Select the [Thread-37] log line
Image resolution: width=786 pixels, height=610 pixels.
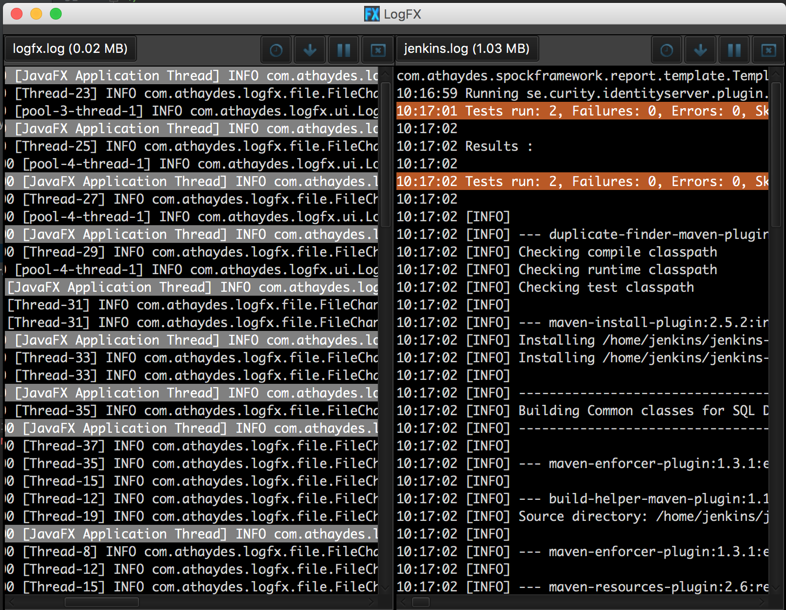point(191,446)
